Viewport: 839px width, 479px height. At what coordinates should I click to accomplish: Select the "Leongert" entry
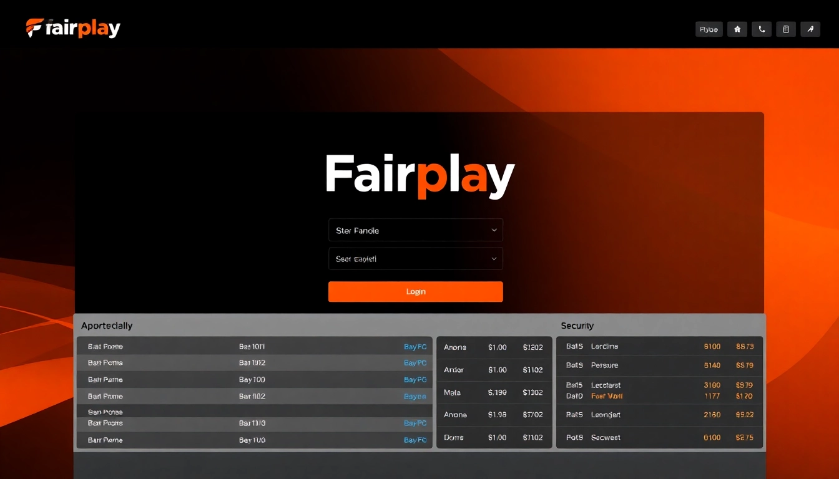tap(606, 415)
